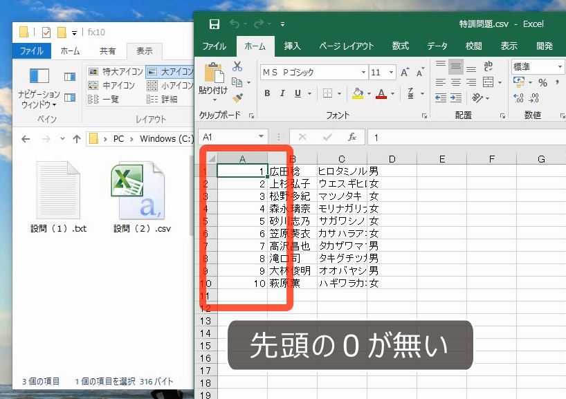Pick the red Font Color swatch
Screen dimensions: 566x399
click(x=382, y=93)
